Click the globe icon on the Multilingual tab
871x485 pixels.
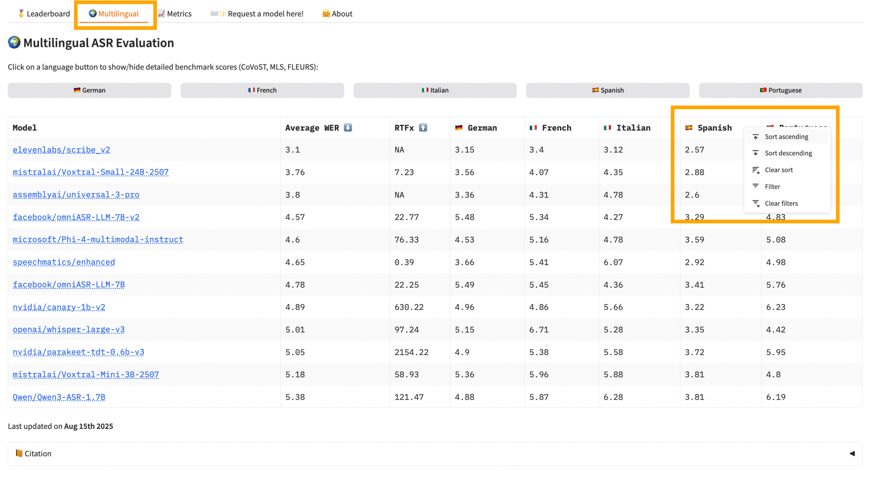pyautogui.click(x=93, y=14)
